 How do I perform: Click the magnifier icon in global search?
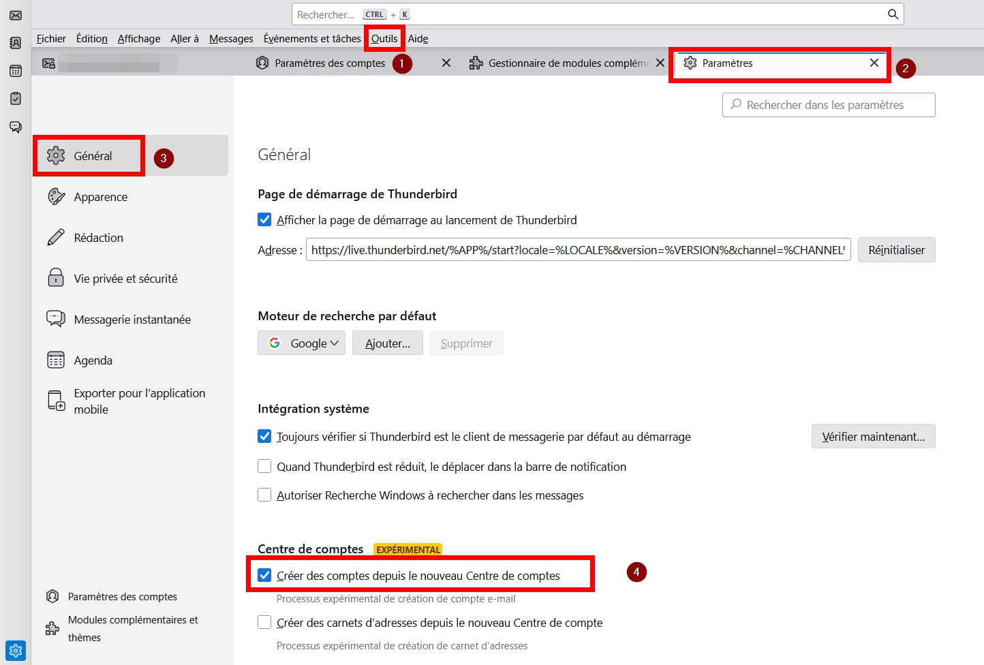tap(893, 14)
